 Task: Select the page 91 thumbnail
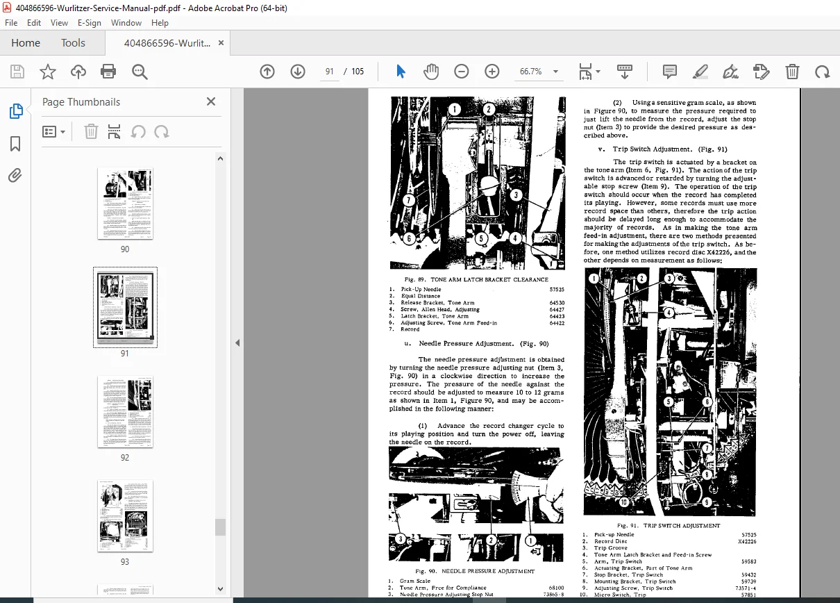point(125,308)
